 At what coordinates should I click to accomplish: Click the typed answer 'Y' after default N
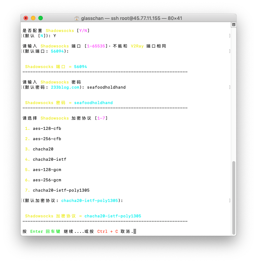click(x=55, y=36)
